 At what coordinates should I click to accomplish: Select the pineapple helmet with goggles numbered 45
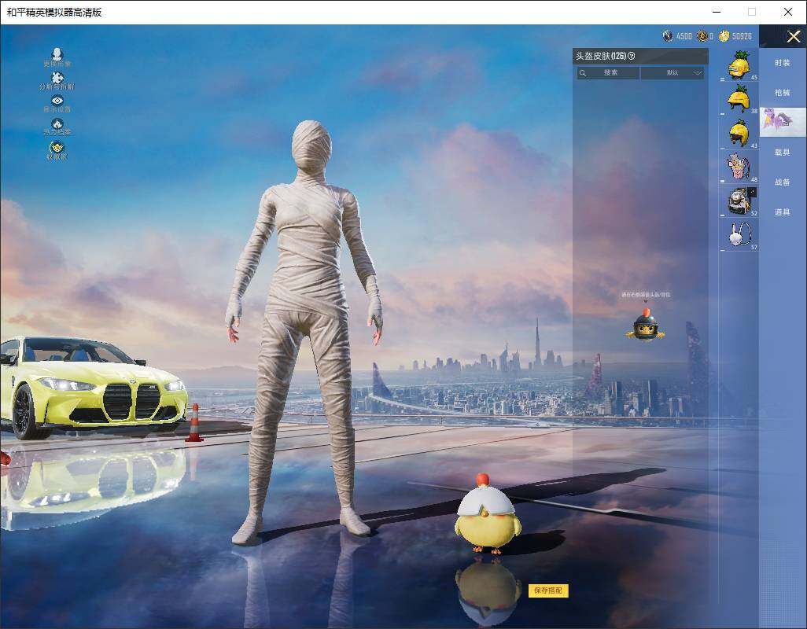pyautogui.click(x=739, y=65)
